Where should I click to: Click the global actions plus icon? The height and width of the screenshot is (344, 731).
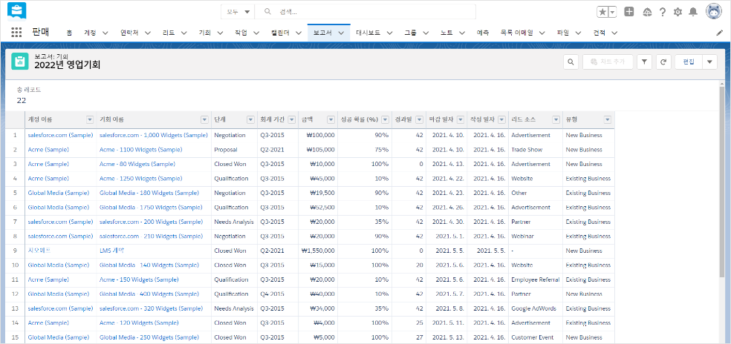click(629, 12)
